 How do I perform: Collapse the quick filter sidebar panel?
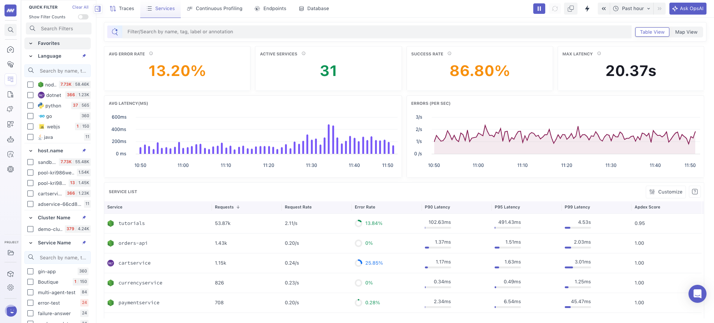[x=98, y=9]
